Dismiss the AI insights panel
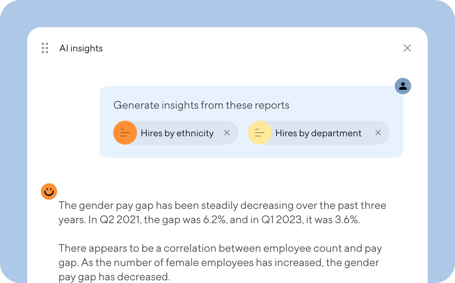 tap(407, 48)
